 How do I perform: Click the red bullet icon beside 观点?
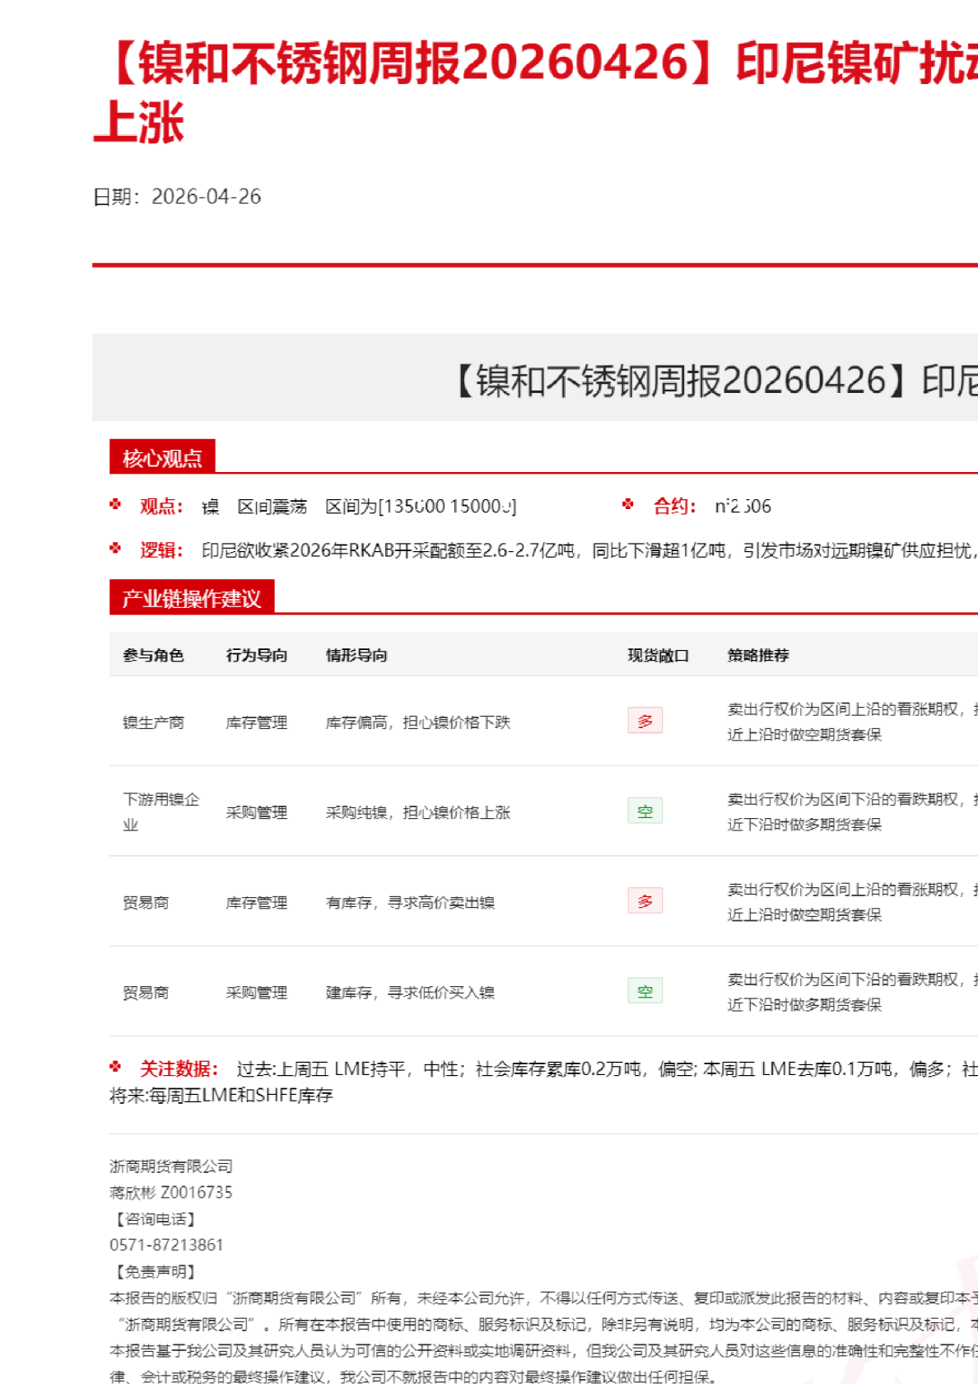(x=115, y=504)
